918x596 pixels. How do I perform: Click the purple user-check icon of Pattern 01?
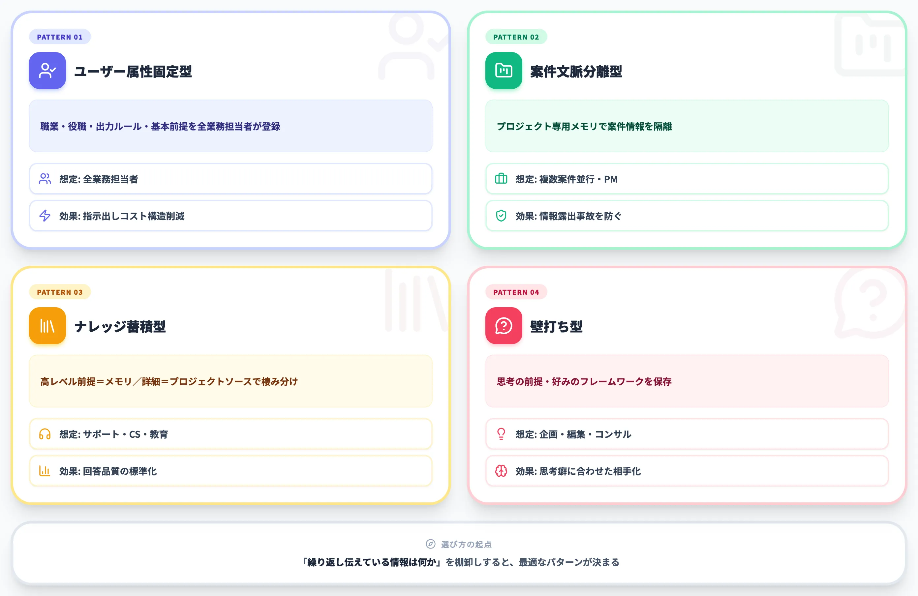click(47, 71)
